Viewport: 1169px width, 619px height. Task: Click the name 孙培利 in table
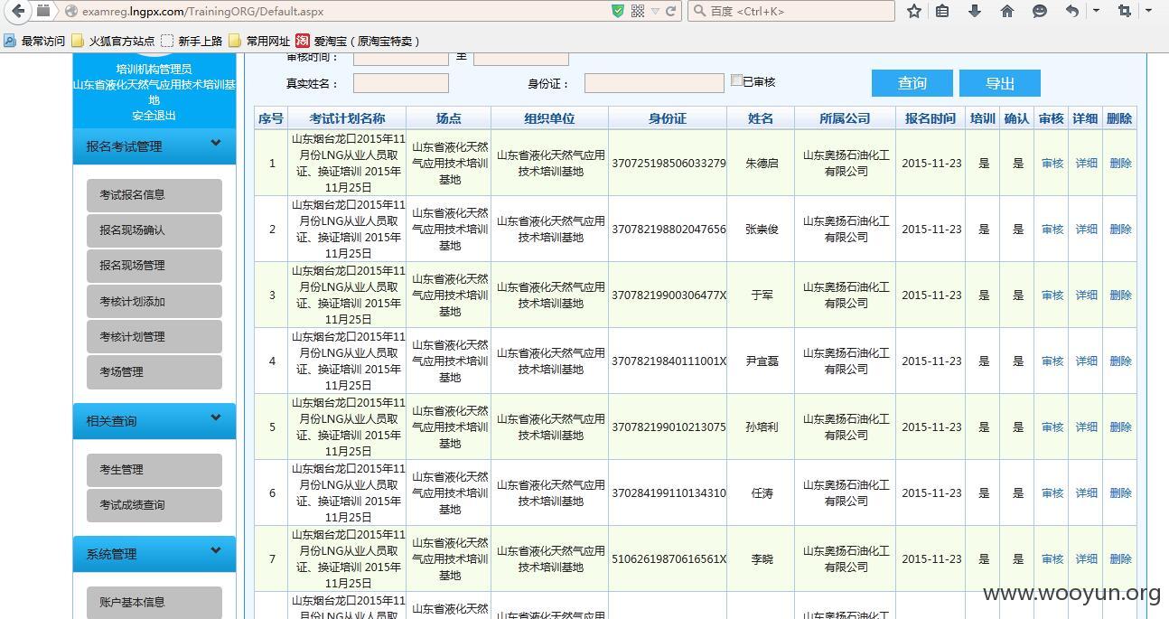point(762,427)
